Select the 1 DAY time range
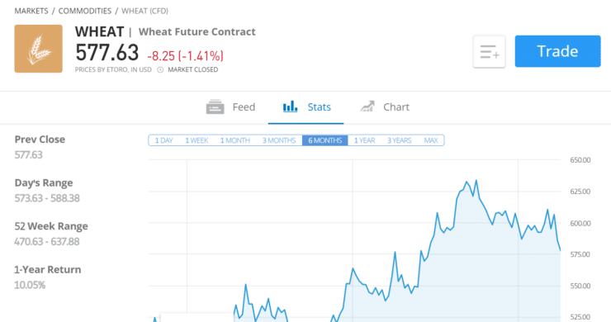Viewport: 611px width, 322px height. [163, 140]
